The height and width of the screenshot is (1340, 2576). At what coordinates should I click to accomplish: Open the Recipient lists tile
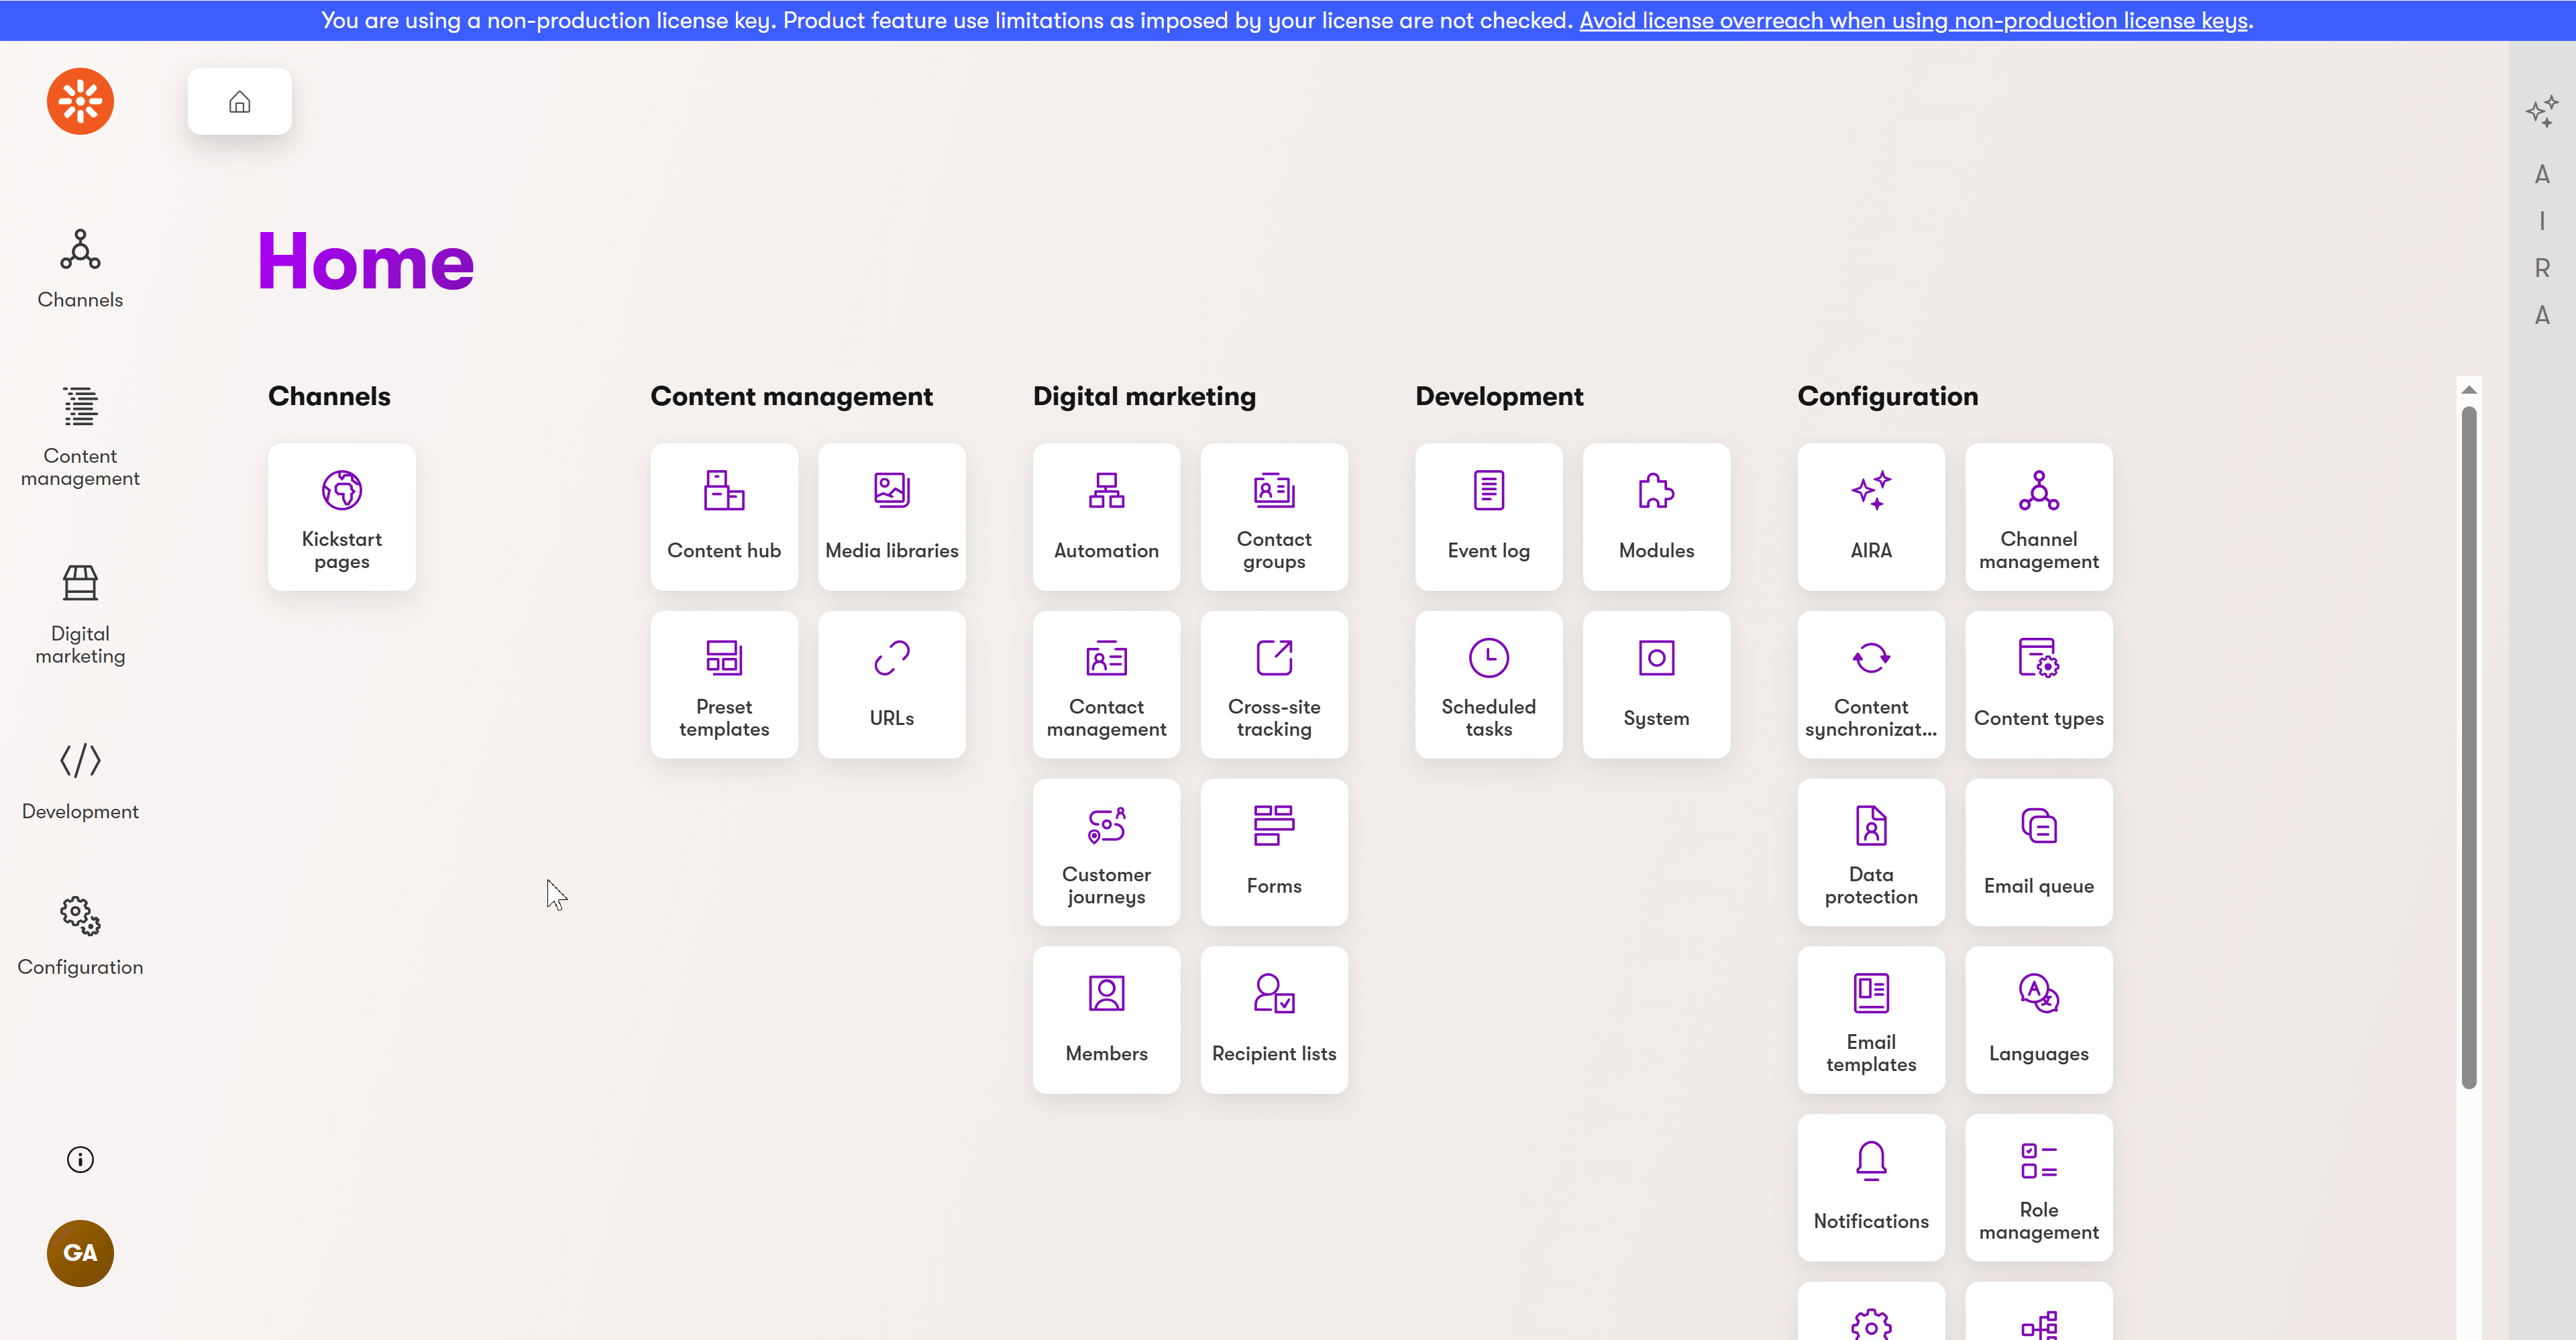[1274, 1019]
